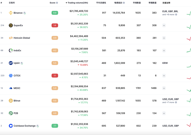
Task: Open the CITEX exchange link
Action: [x=17, y=76]
